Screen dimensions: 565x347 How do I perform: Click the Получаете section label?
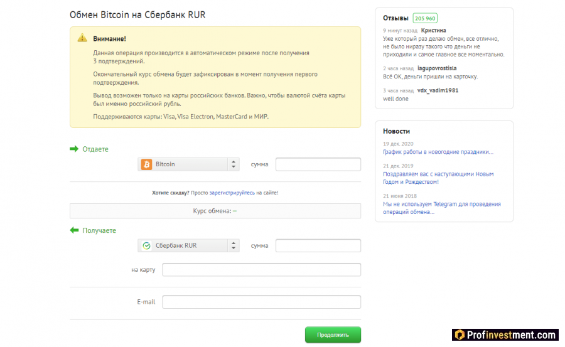coord(99,231)
